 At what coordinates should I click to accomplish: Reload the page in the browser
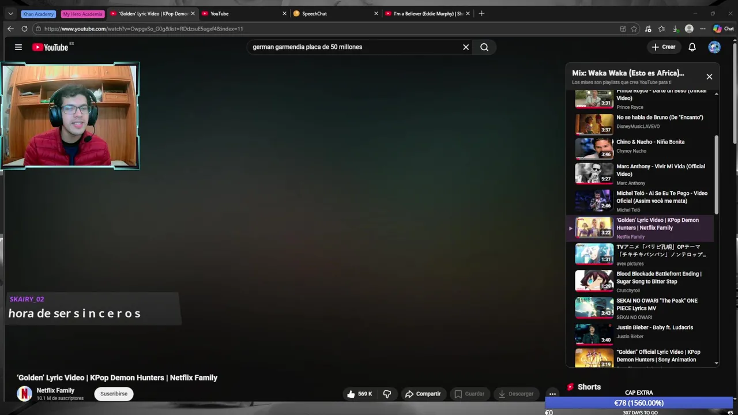(x=24, y=29)
